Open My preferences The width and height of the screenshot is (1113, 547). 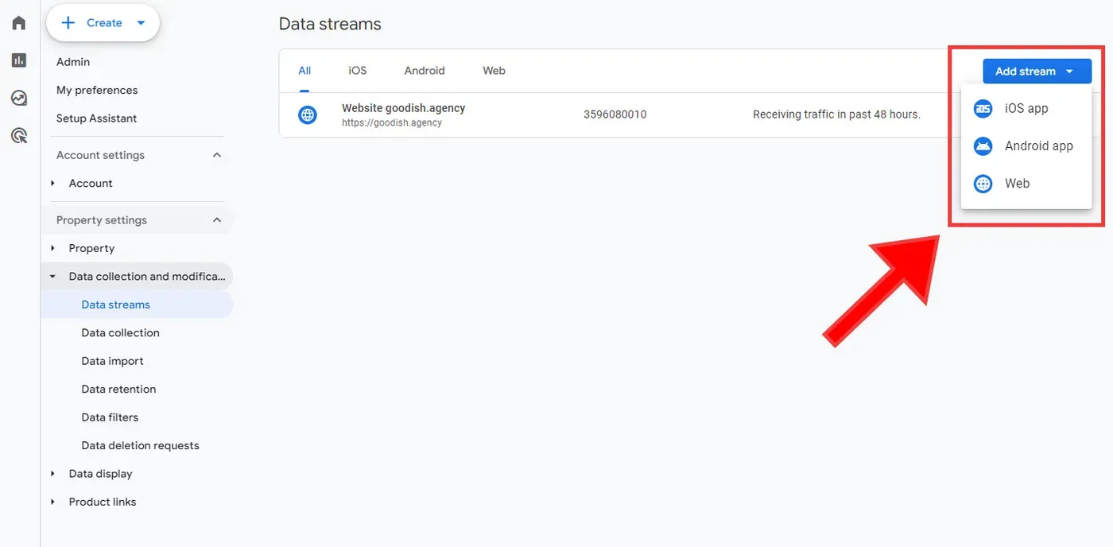click(x=97, y=91)
